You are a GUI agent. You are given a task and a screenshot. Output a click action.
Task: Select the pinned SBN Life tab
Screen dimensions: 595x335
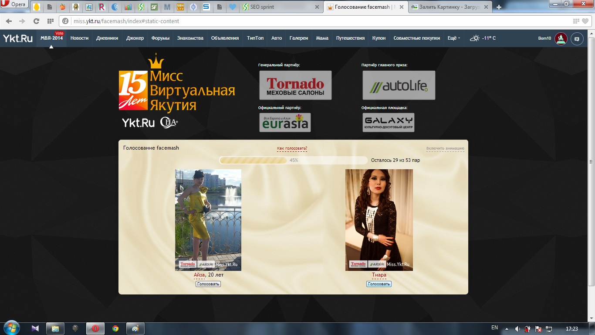180,7
